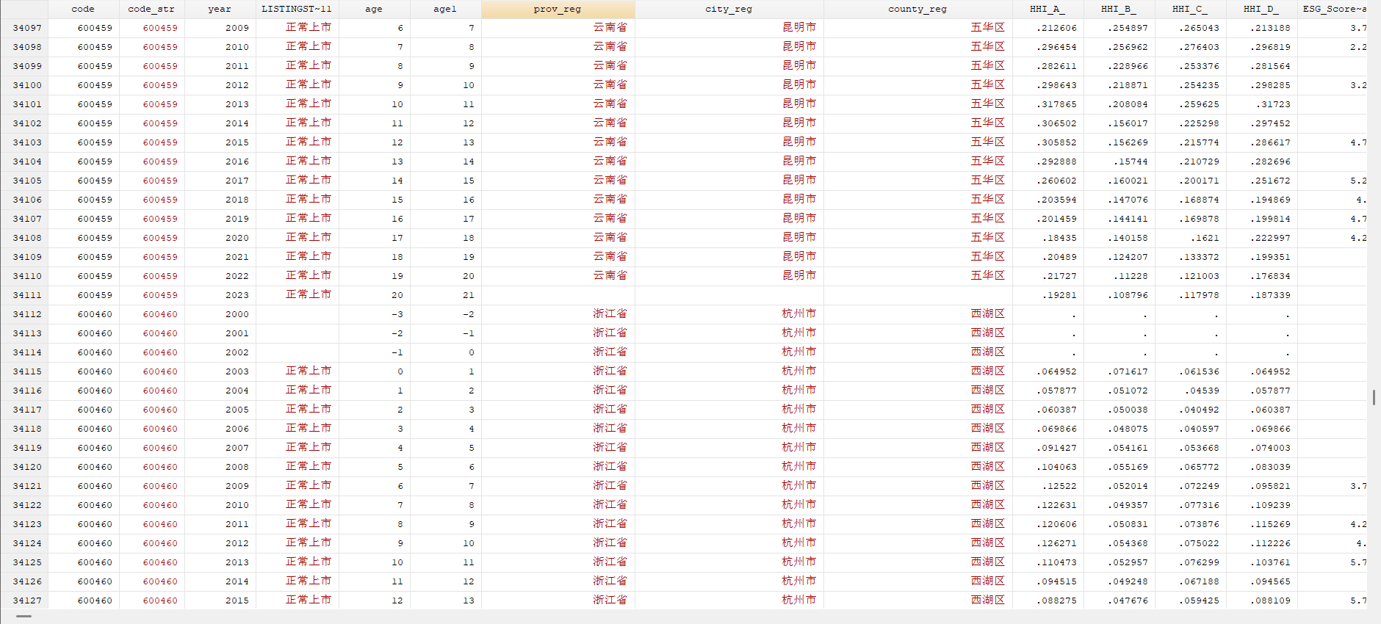Select the prov_reg column header
Viewport: 1381px width, 624px height.
click(558, 9)
